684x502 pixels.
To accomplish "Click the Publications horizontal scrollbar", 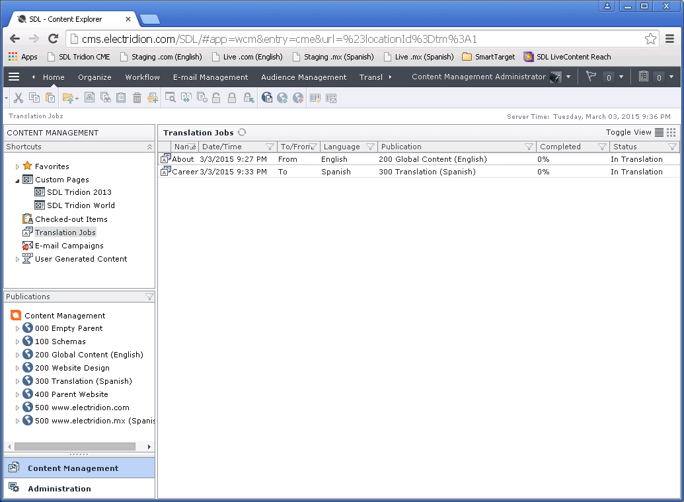I will point(75,447).
